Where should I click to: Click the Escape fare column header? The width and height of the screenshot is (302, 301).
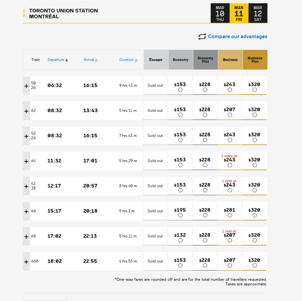pyautogui.click(x=156, y=60)
